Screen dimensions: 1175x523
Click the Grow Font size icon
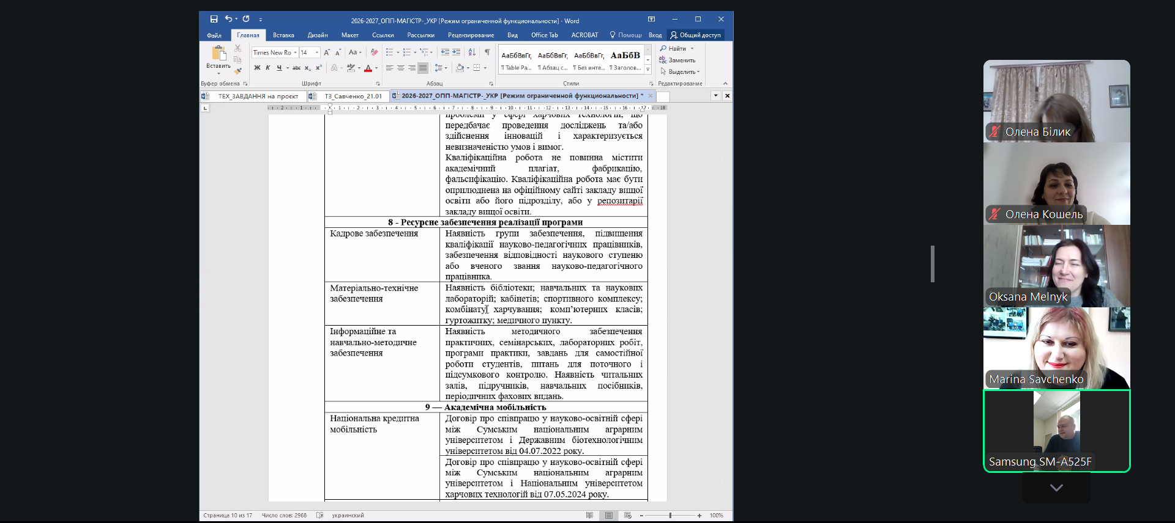327,53
